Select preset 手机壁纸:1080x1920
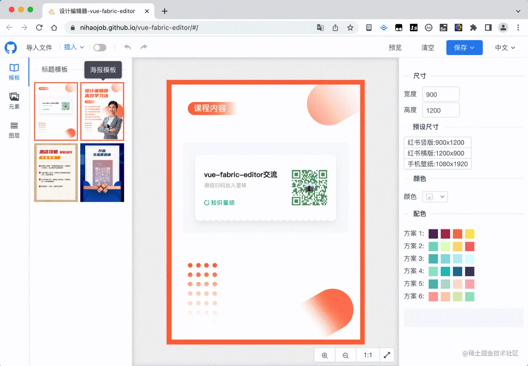This screenshot has width=528, height=366. (438, 164)
